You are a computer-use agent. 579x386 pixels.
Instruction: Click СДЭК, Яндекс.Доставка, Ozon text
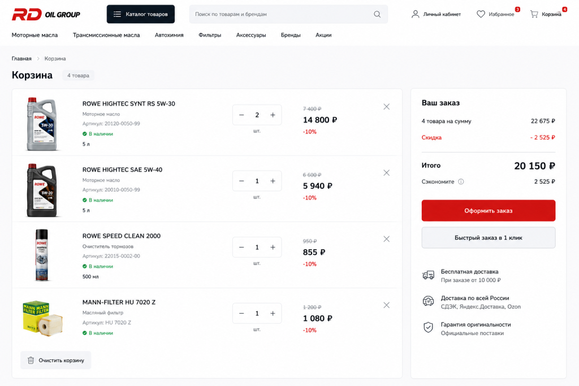pos(481,307)
